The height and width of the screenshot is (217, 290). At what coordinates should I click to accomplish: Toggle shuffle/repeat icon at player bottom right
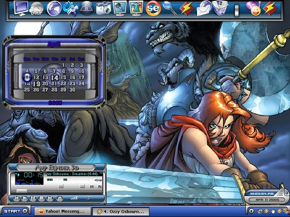(x=89, y=198)
